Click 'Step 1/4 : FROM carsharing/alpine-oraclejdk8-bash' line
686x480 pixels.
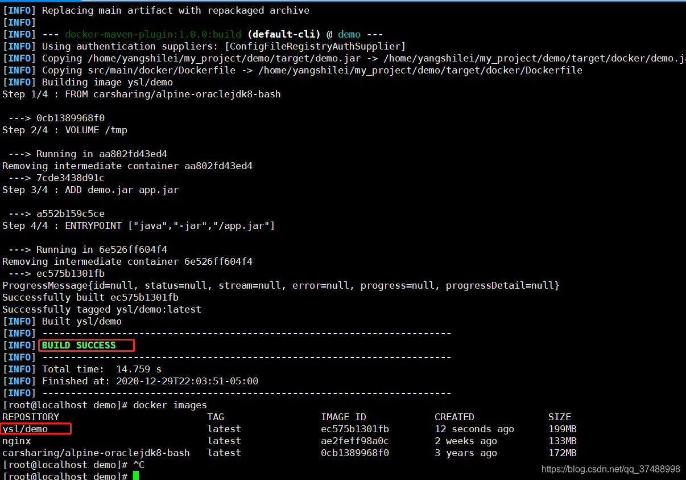[142, 94]
